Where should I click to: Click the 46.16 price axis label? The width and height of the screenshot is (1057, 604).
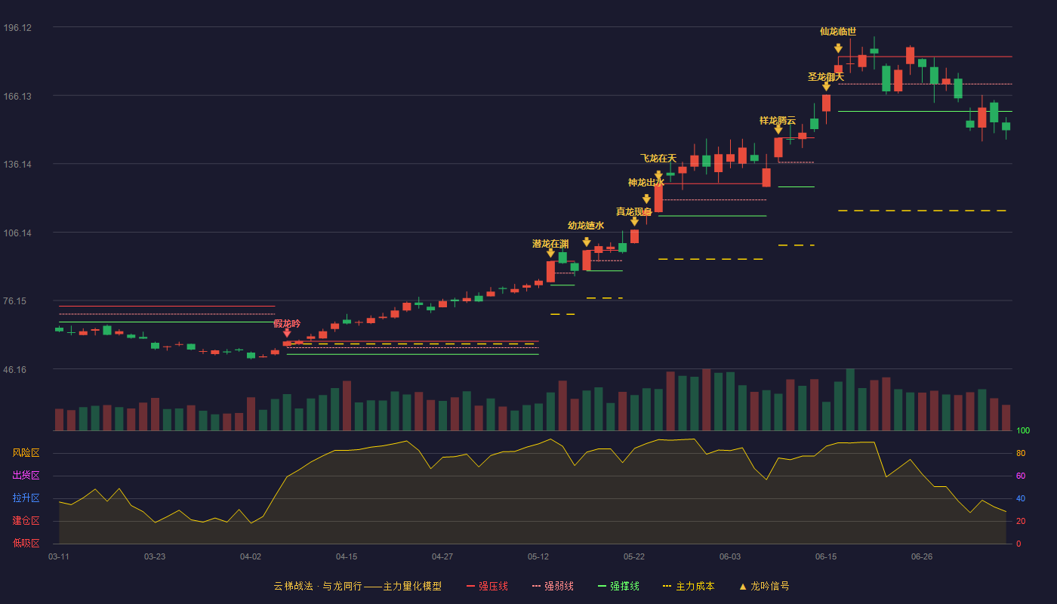[15, 370]
